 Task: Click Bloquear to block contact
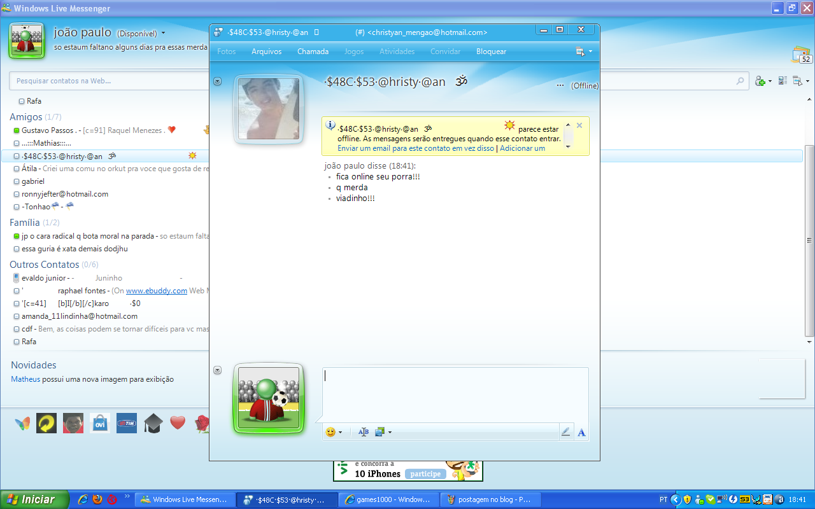491,52
